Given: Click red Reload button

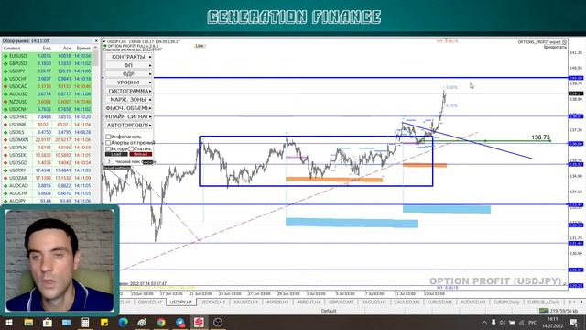Looking at the screenshot, I should 140,154.
